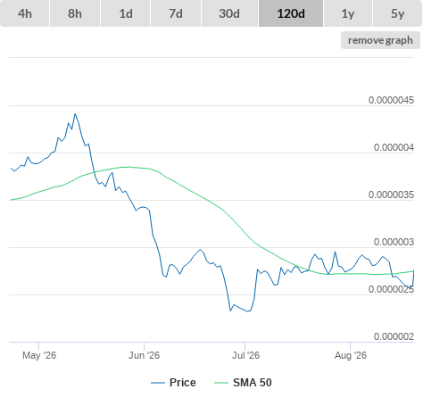Choose the 1d time range tab
This screenshot has width=423, height=406.
(x=126, y=13)
